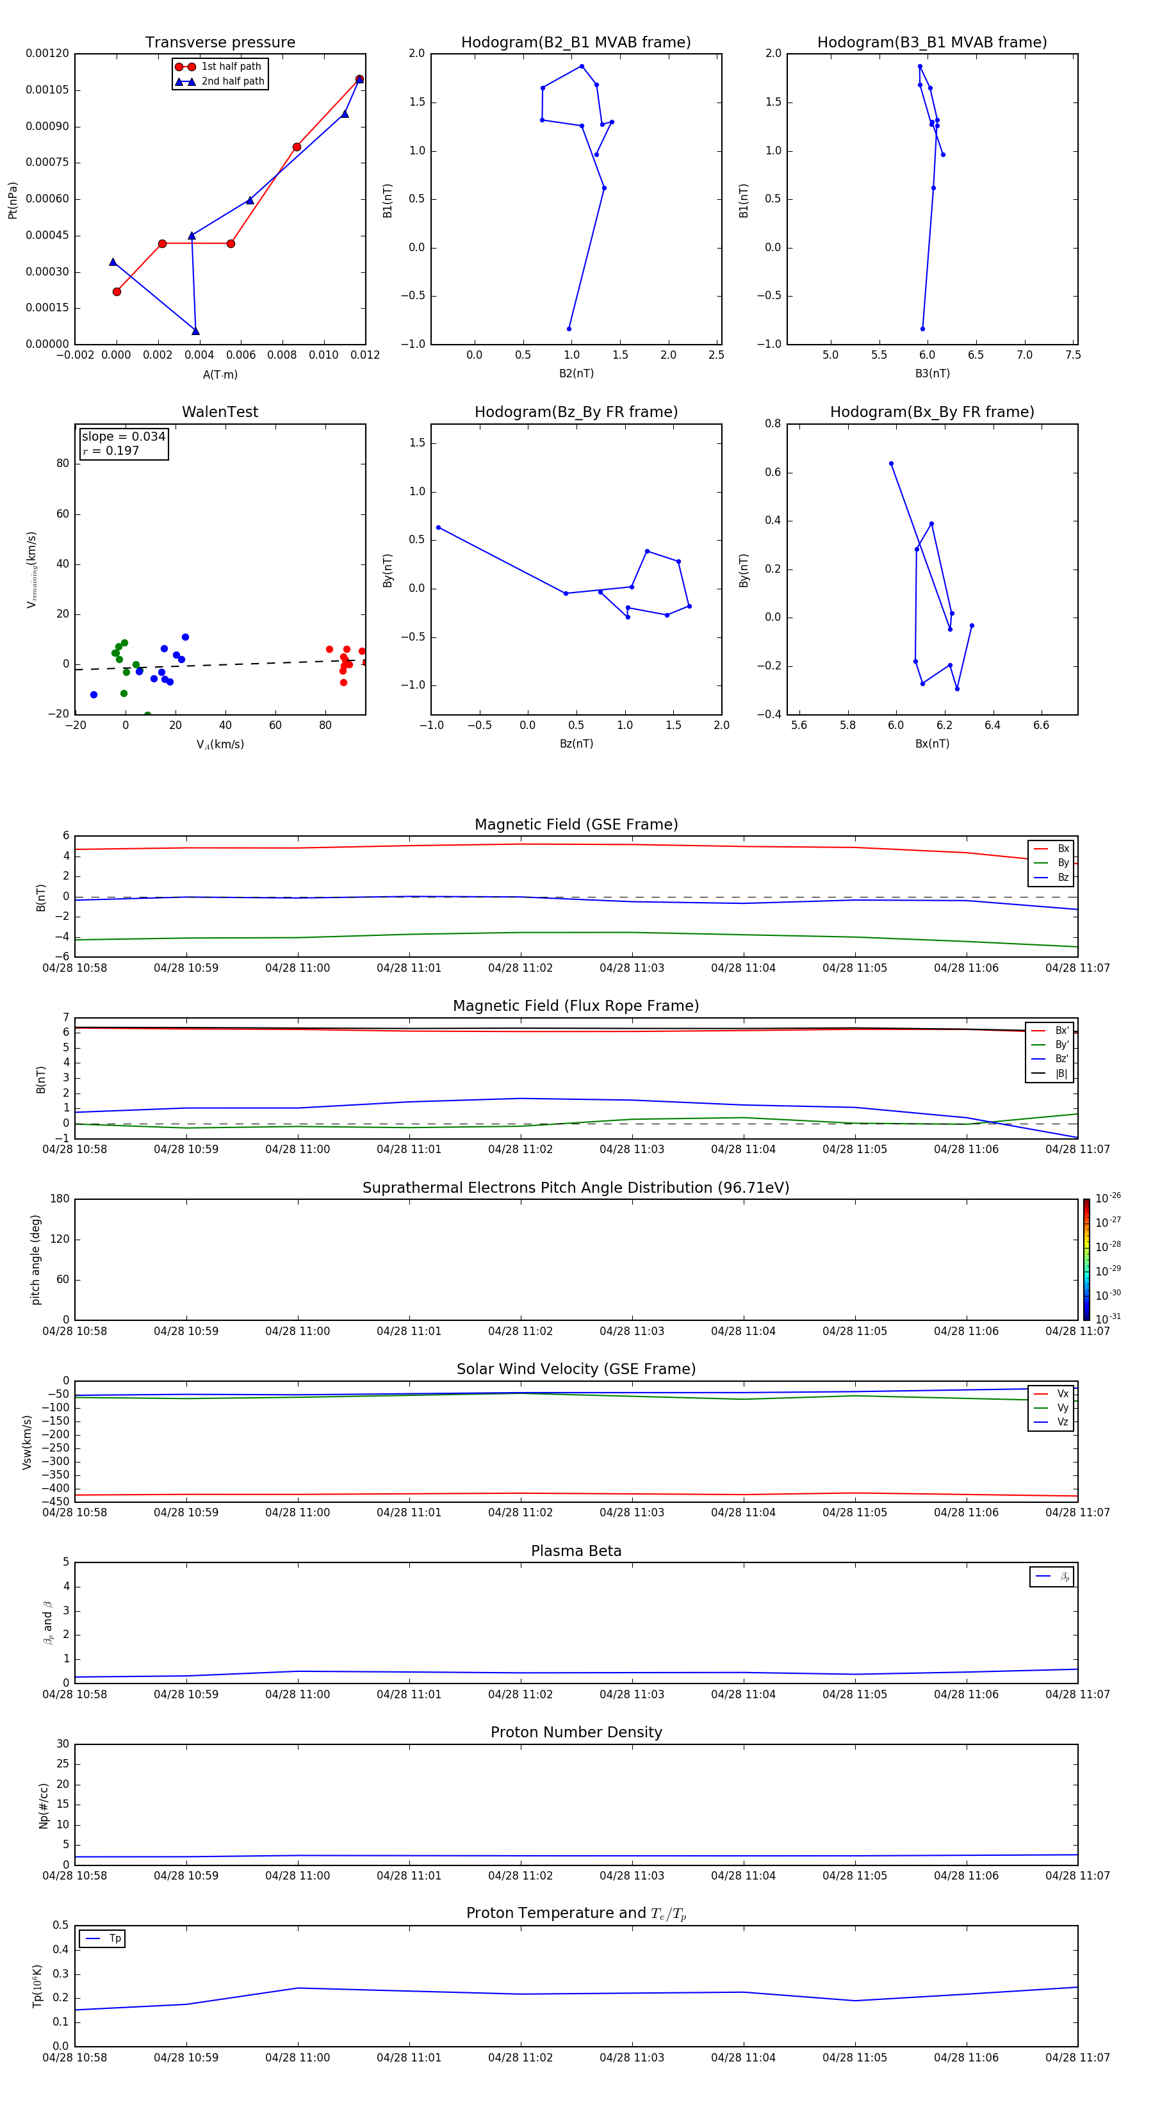Viewport: 1153px width, 2114px height.
Task: Click the "Transverse pressure" plot title
Action: coord(220,43)
